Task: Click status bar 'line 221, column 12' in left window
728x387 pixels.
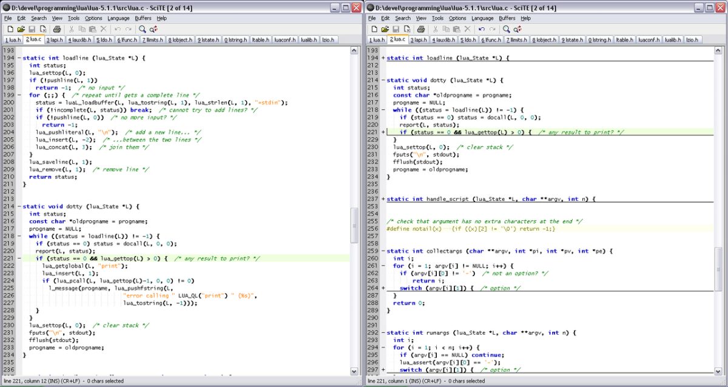Action: tap(27, 381)
